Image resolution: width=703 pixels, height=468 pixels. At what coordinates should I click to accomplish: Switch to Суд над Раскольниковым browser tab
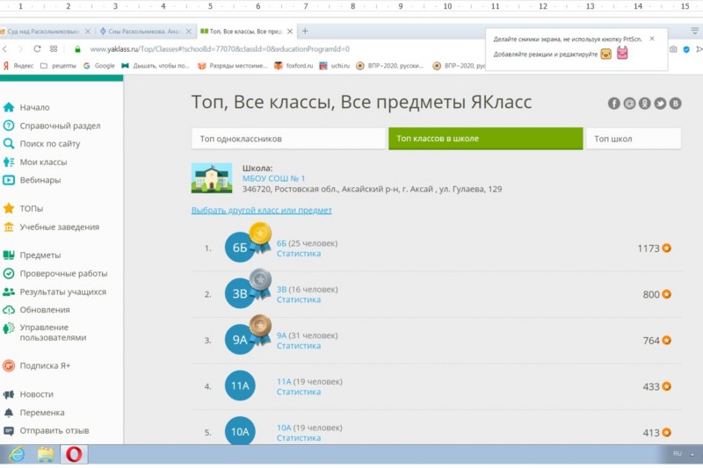point(43,32)
